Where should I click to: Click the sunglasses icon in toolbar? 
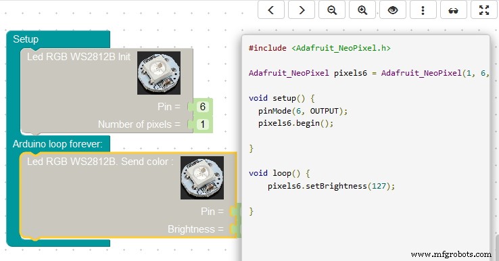(454, 10)
